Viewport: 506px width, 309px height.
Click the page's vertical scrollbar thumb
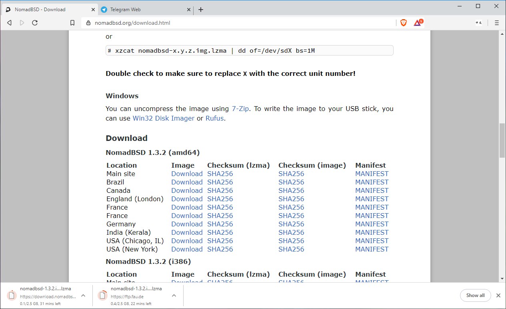click(x=502, y=140)
